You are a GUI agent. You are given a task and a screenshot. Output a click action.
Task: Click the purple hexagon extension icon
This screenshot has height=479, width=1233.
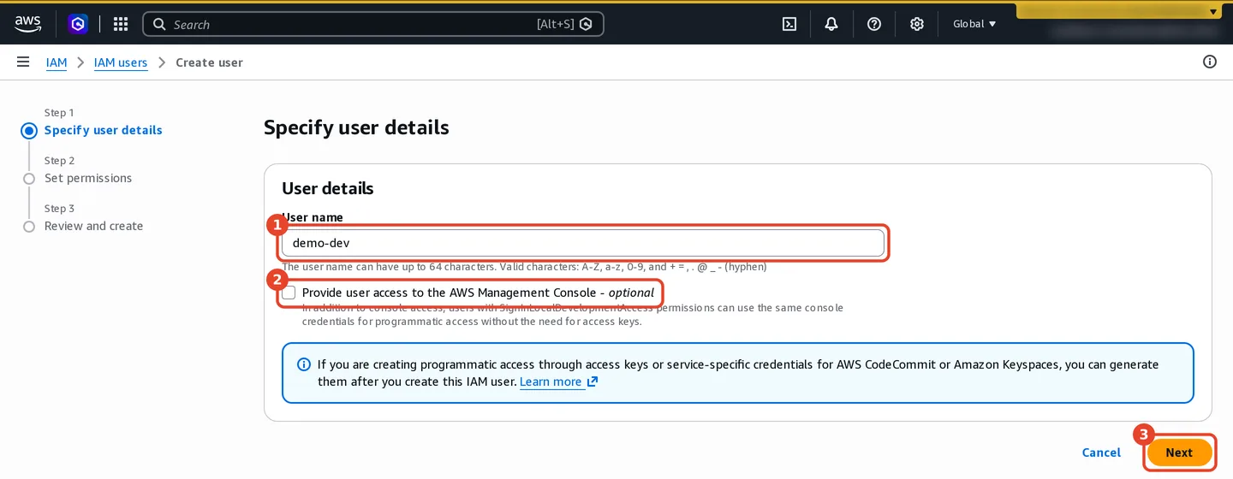(79, 24)
